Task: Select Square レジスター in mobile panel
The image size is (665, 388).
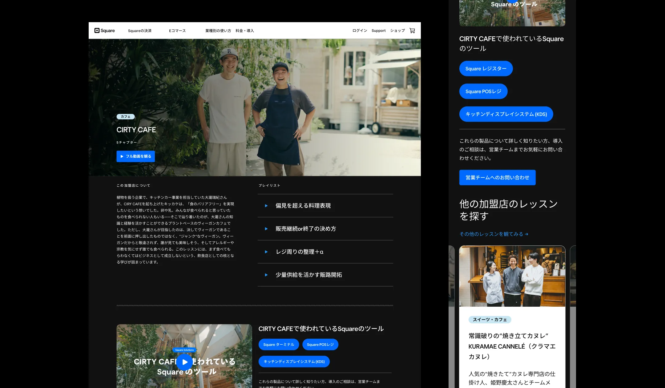Action: 486,69
